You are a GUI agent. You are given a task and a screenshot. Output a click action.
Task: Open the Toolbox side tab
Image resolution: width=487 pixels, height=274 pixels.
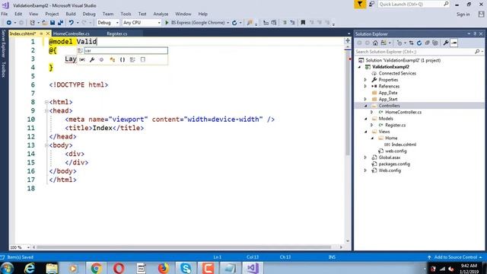[x=4, y=69]
